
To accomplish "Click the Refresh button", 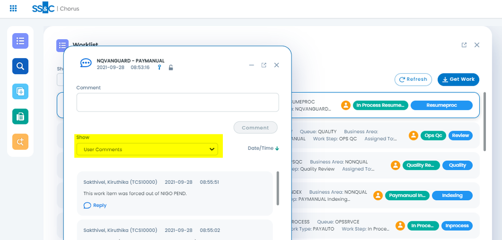I will click(x=413, y=79).
